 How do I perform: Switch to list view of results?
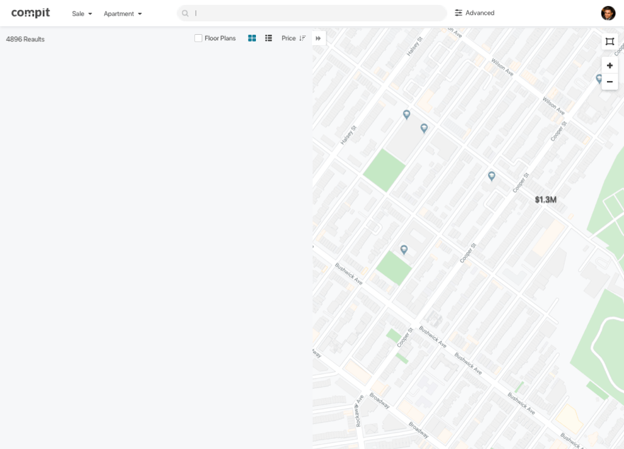[268, 38]
